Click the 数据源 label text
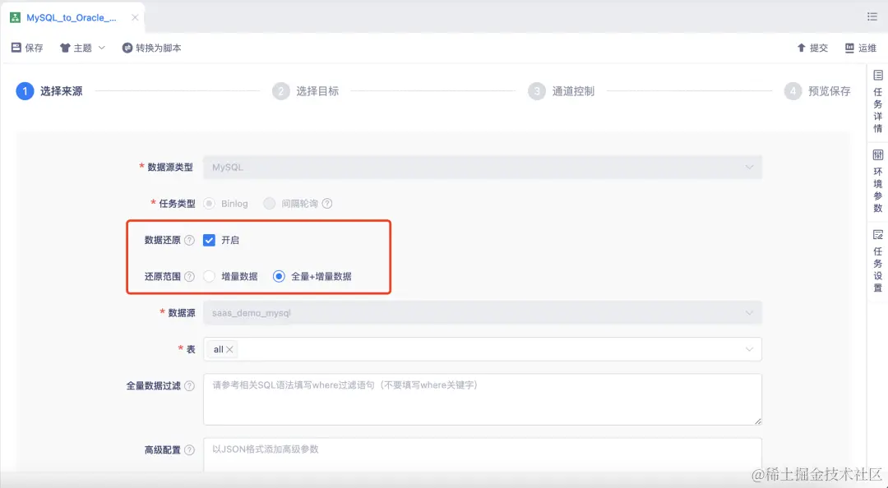Screen dimensions: 888x488 [182, 312]
